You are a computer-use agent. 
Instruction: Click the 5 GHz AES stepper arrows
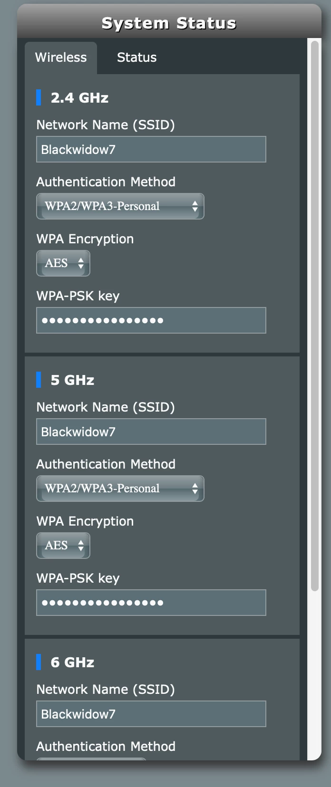(x=81, y=546)
